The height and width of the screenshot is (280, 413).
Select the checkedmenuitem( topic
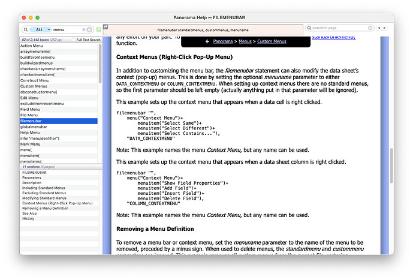(59, 75)
